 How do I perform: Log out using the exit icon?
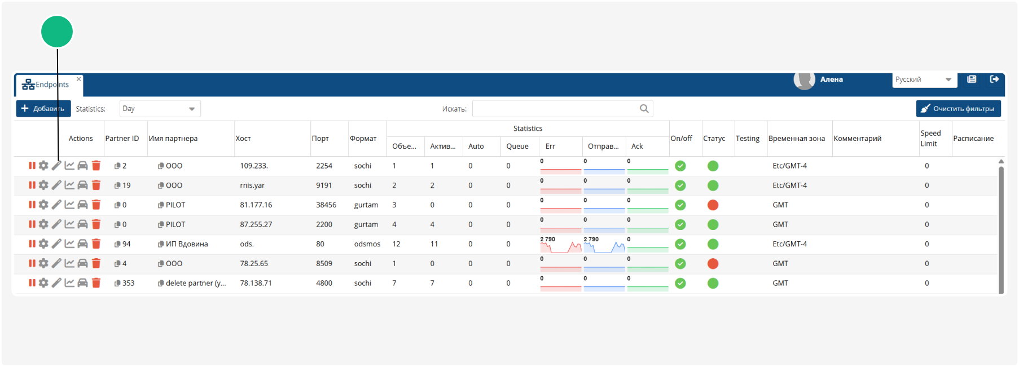(x=995, y=79)
